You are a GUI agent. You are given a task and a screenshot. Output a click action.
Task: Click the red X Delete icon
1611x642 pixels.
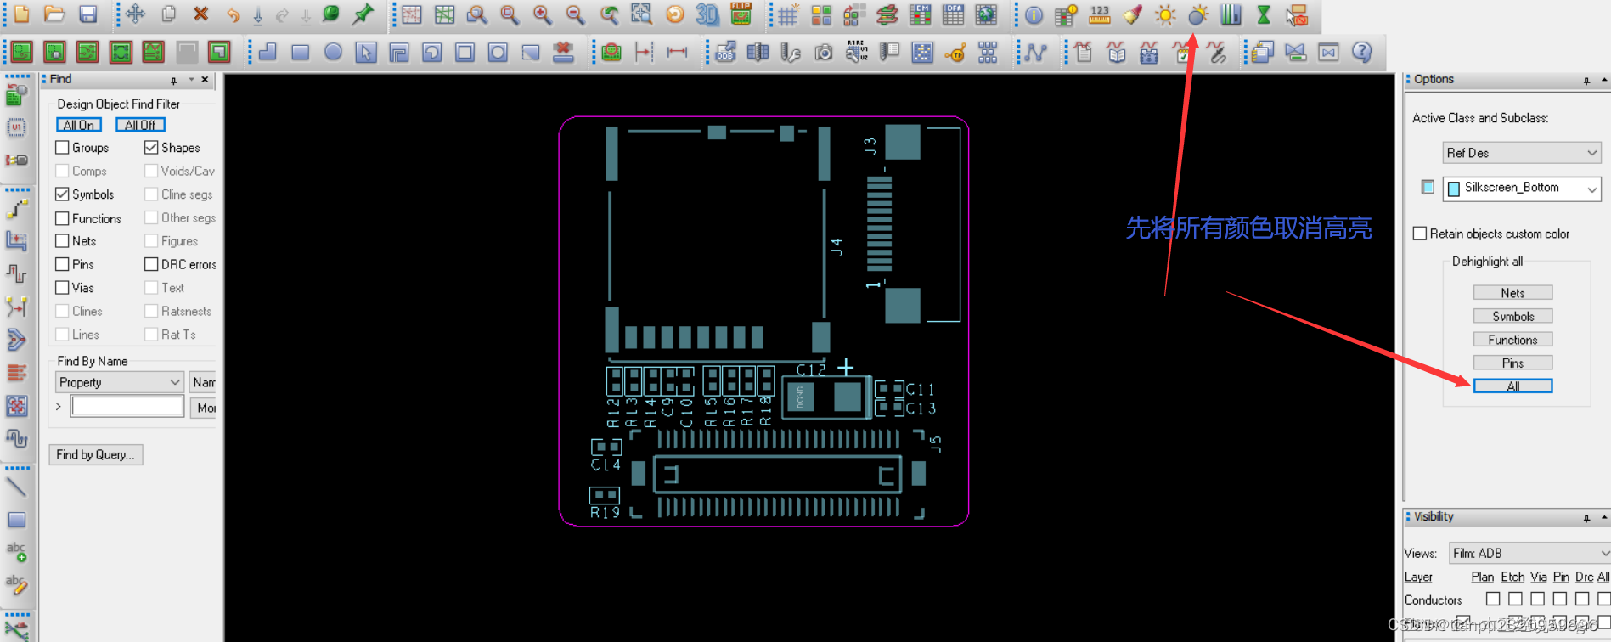(201, 14)
